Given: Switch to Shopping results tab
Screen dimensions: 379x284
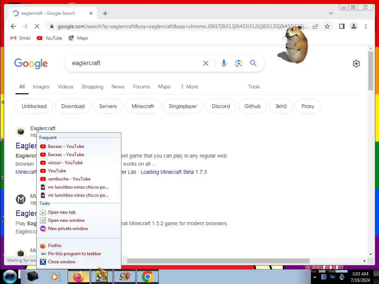Looking at the screenshot, I should [x=92, y=87].
